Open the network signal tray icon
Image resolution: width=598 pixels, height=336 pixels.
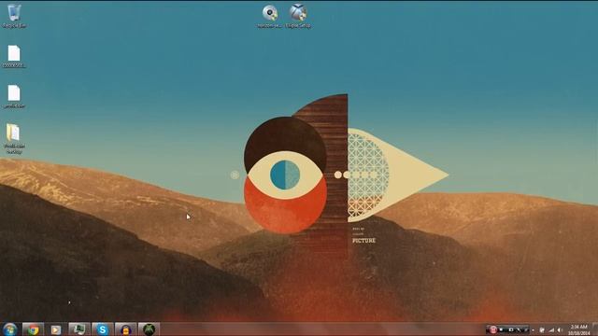coord(551,329)
